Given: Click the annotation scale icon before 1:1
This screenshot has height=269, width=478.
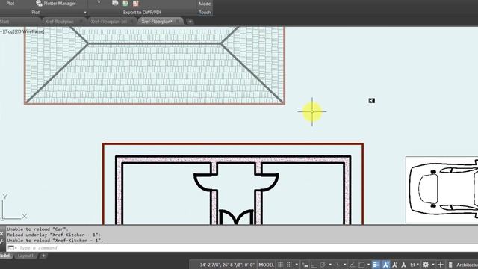Looking at the screenshot, I should pyautogui.click(x=403, y=265).
